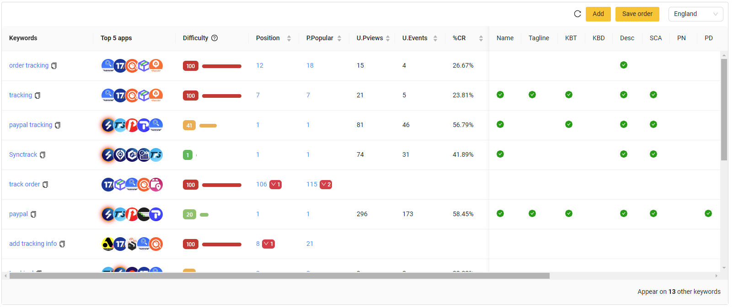Click the U.Pviews column header
The height and width of the screenshot is (308, 733).
(x=369, y=38)
